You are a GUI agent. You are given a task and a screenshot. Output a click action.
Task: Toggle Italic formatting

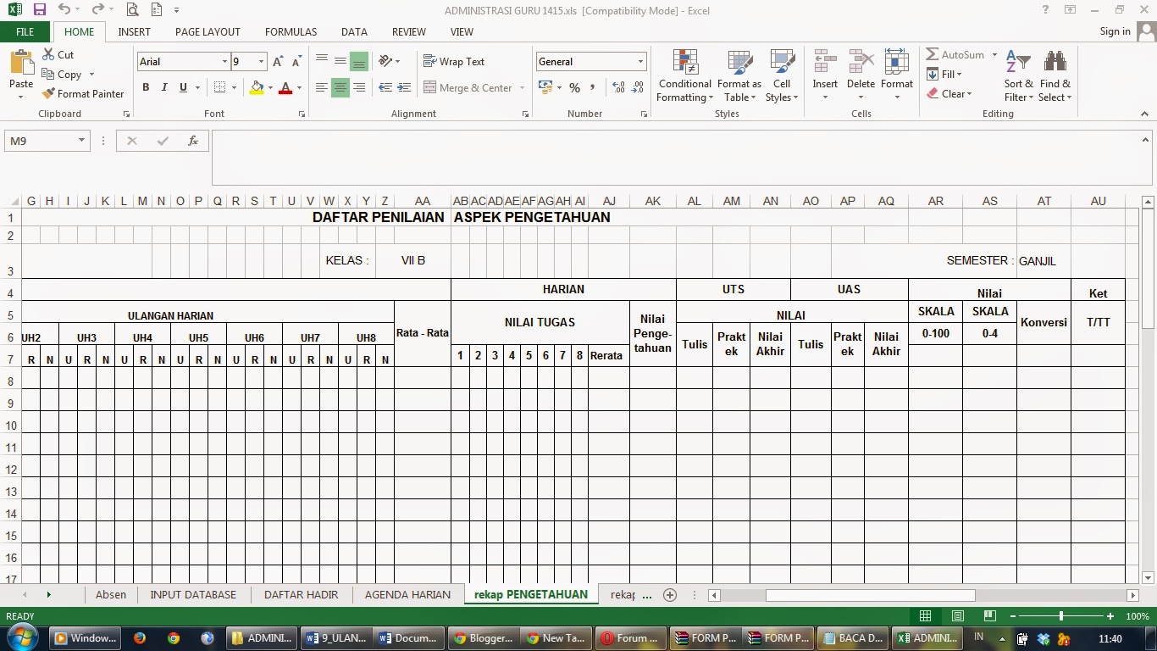[x=164, y=87]
